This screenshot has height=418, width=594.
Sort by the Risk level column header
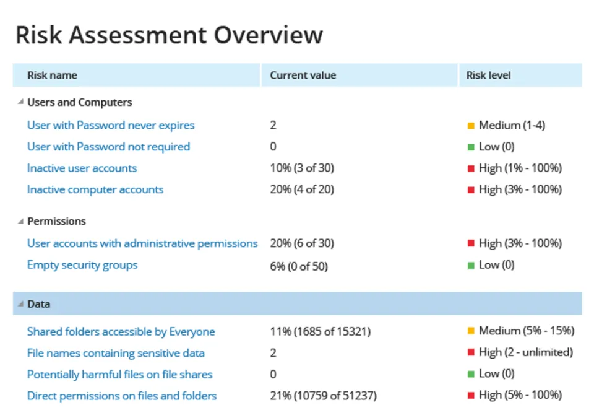click(489, 76)
